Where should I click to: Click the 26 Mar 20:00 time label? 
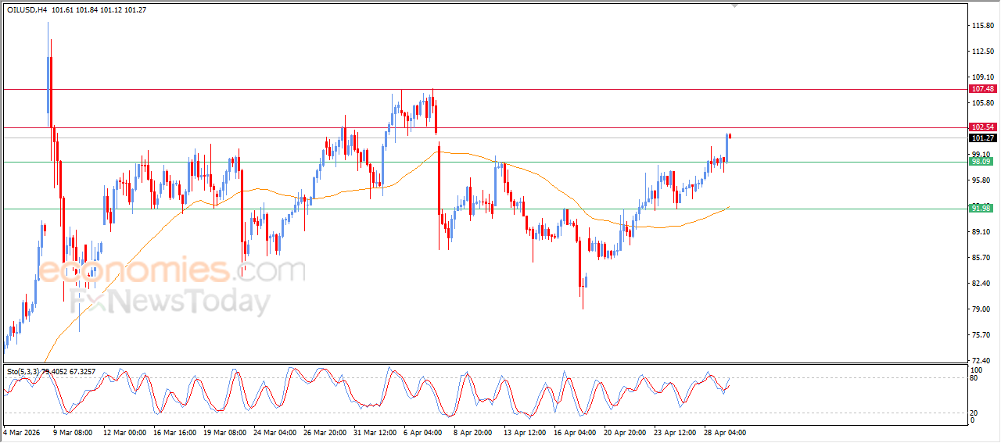(x=327, y=432)
